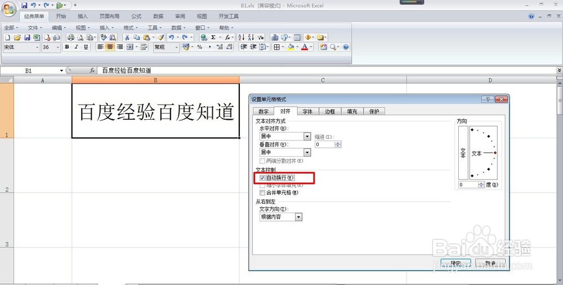Click column C header
The height and width of the screenshot is (285, 563).
pyautogui.click(x=323, y=80)
